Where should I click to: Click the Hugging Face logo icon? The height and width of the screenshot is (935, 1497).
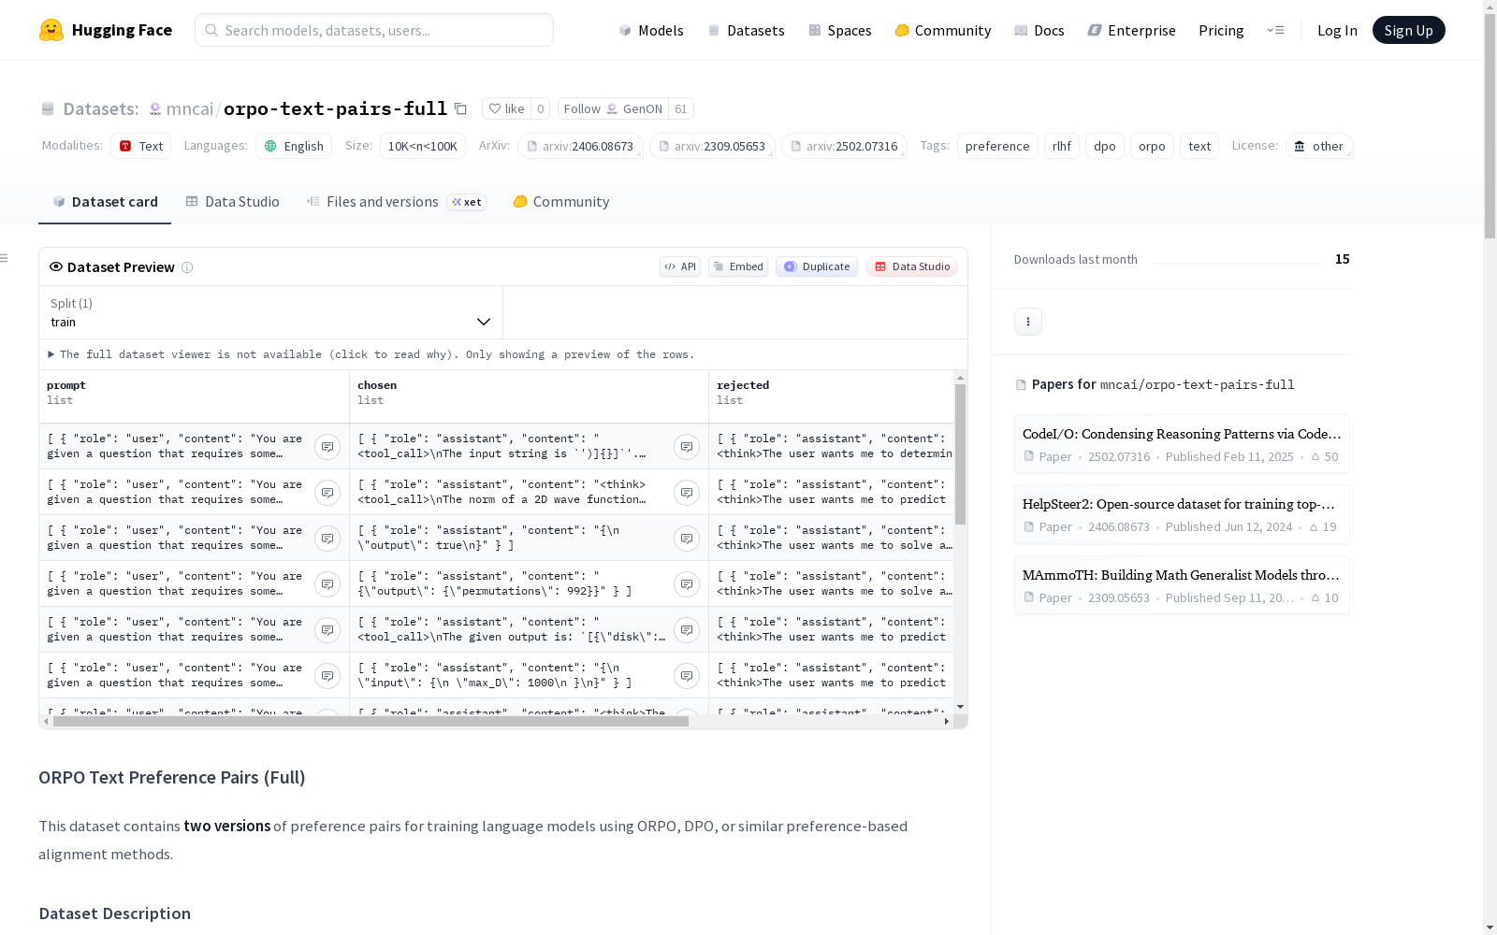51,30
